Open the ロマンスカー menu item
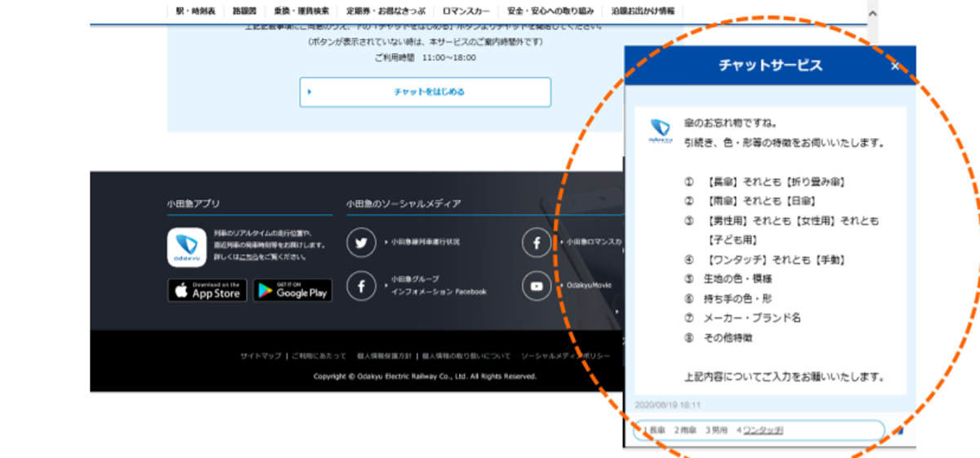The image size is (980, 458). 467,11
